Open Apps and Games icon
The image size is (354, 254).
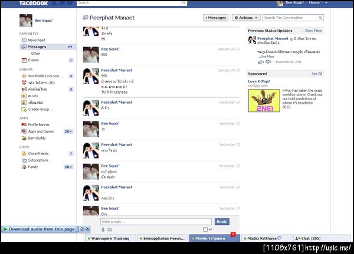pyautogui.click(x=24, y=131)
